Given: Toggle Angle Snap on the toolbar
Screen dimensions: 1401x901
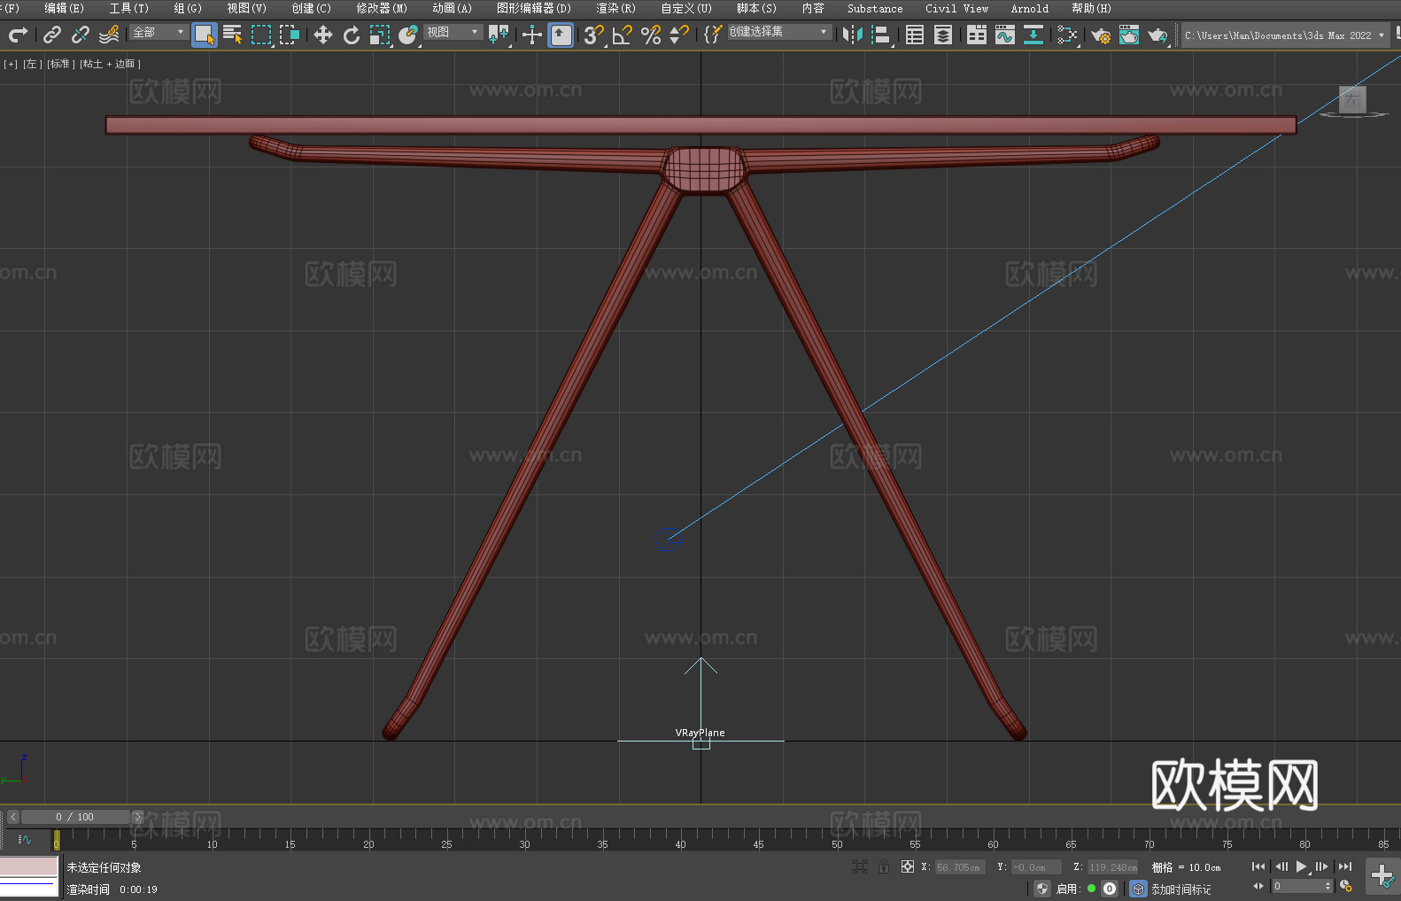Looking at the screenshot, I should [623, 35].
